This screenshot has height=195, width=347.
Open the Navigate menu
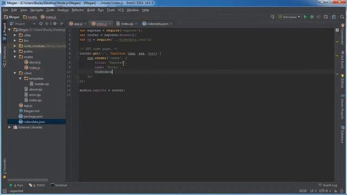point(37,10)
